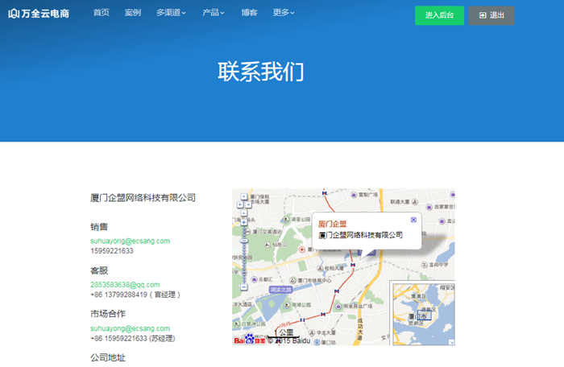This screenshot has height=367, width=564.
Task: Open the 产品 dropdown menu
Action: 214,13
